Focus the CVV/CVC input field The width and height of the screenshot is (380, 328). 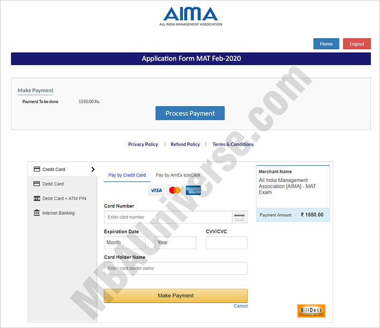click(227, 242)
